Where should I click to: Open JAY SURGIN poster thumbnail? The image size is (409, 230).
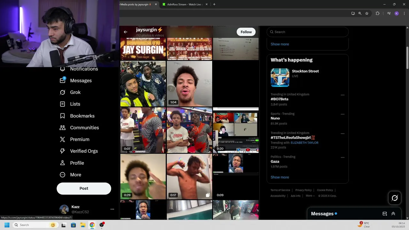pos(143,49)
